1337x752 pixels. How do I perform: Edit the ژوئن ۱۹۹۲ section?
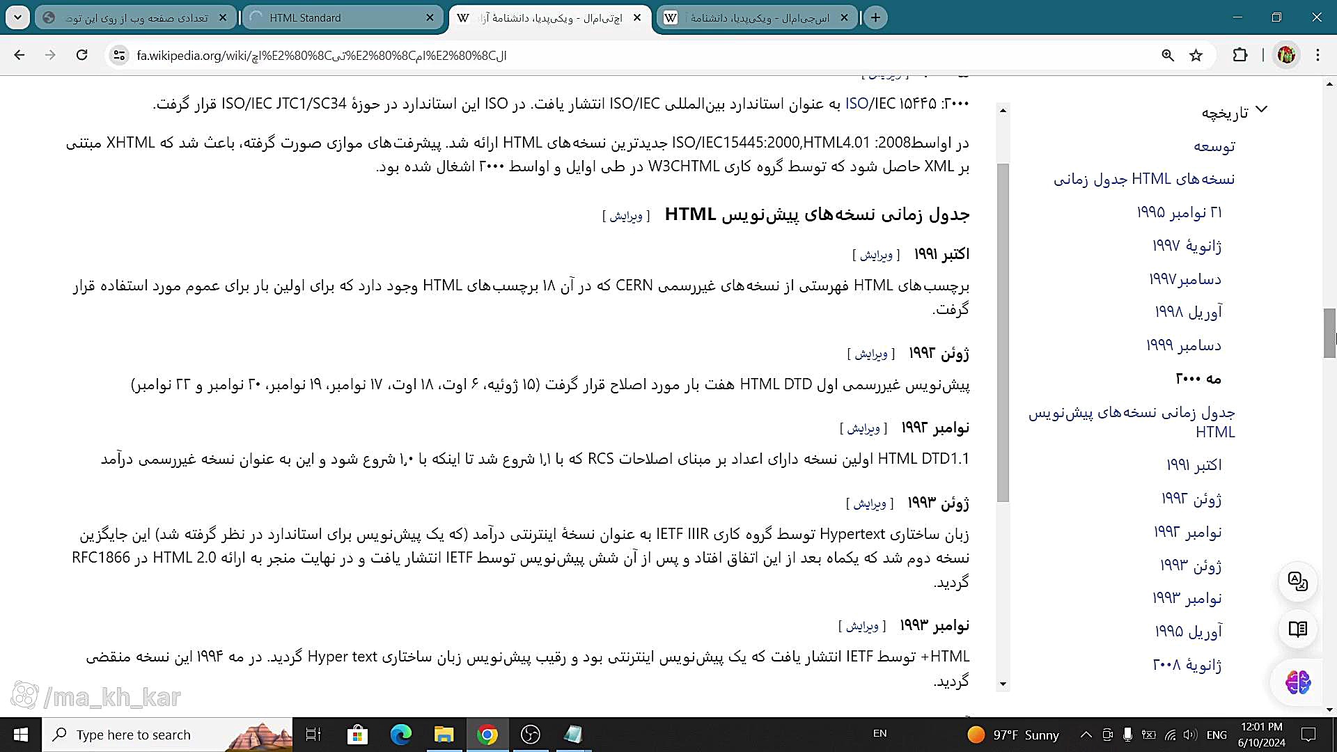tap(871, 354)
